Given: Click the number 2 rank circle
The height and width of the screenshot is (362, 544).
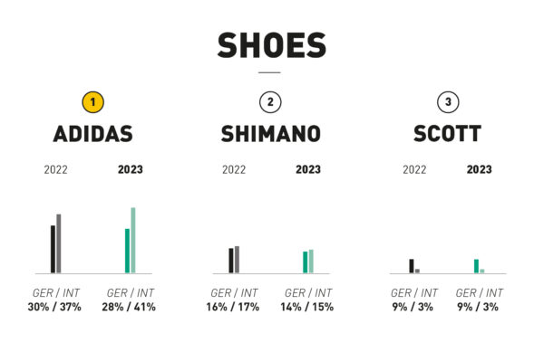Looking at the screenshot, I should [270, 102].
